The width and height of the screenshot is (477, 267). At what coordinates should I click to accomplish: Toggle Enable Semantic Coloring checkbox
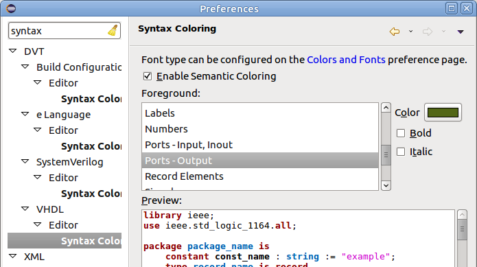tap(148, 76)
